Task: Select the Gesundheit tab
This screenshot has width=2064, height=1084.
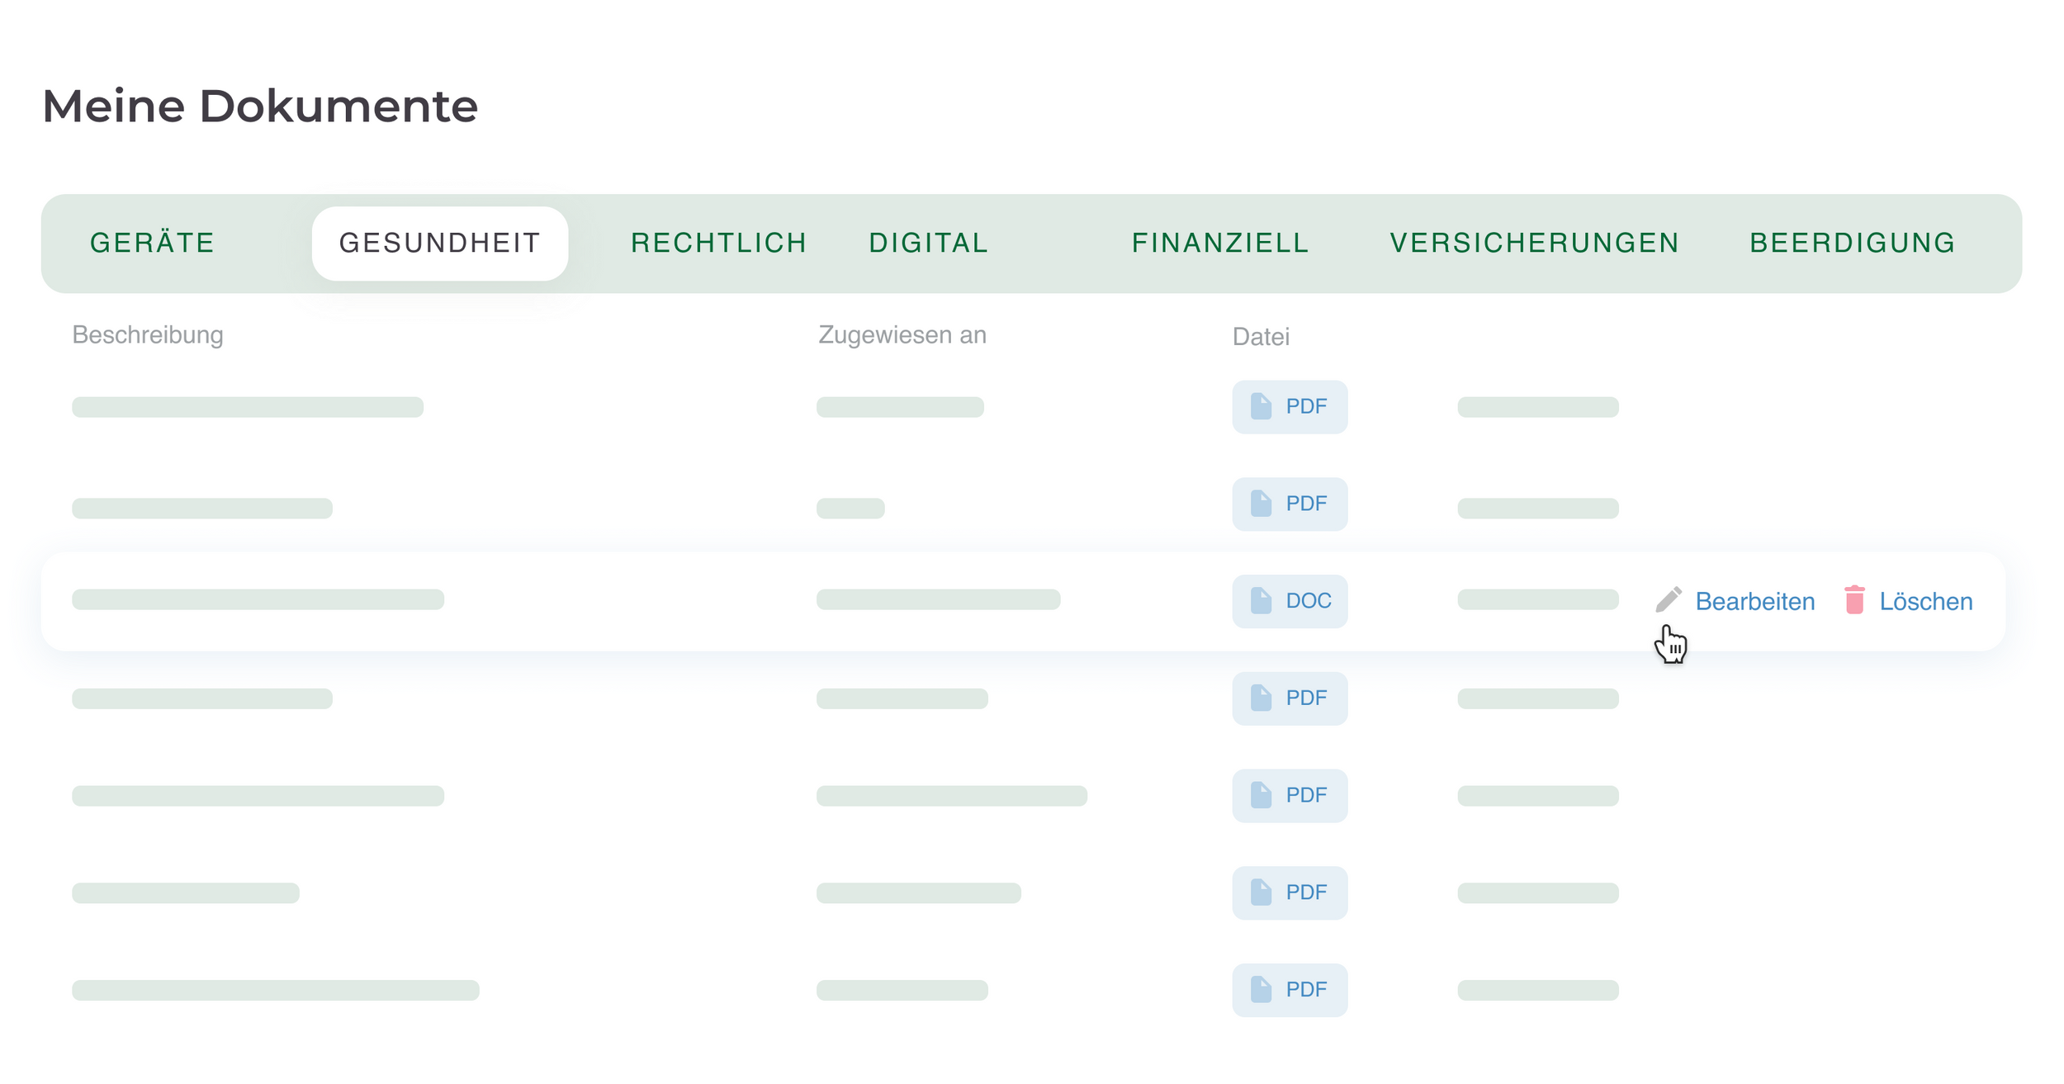Action: (x=440, y=244)
